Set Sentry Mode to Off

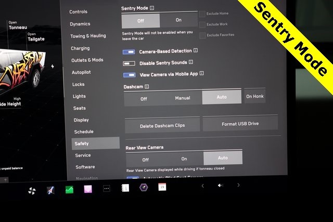[x=140, y=21]
